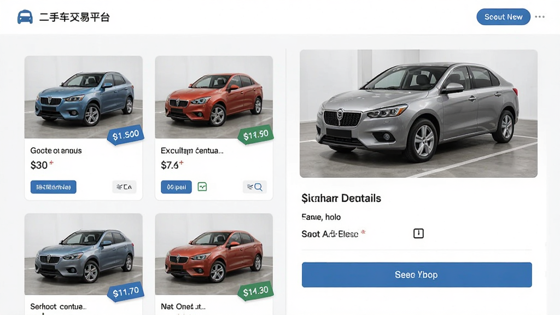The width and height of the screenshot is (560, 315).
Task: Click the blue button under $7.6 price
Action: click(x=176, y=187)
